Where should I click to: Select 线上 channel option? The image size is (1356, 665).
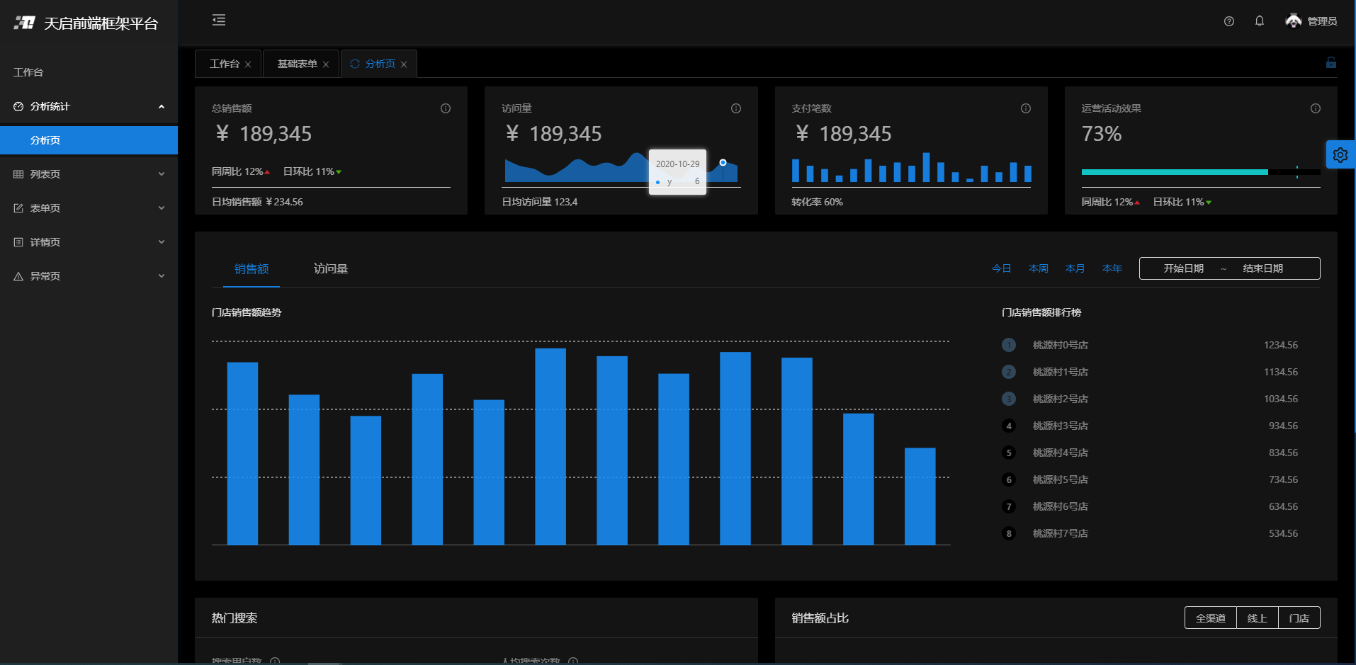click(x=1257, y=618)
